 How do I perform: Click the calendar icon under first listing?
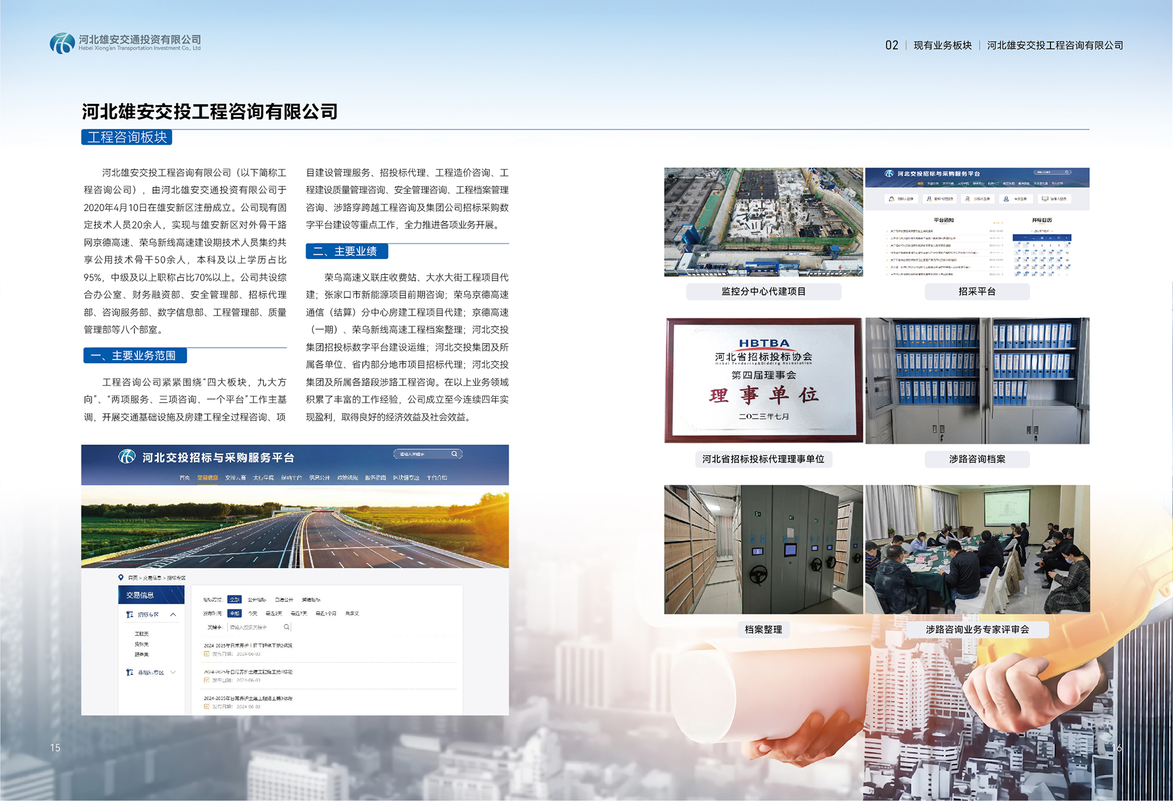pos(206,654)
